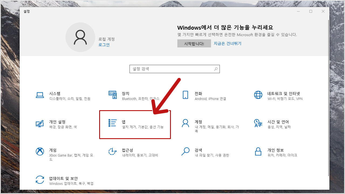Screen dimensions: 345x194
Task: Click the 위치, 카메라, 마이크 description
Action: click(282, 155)
